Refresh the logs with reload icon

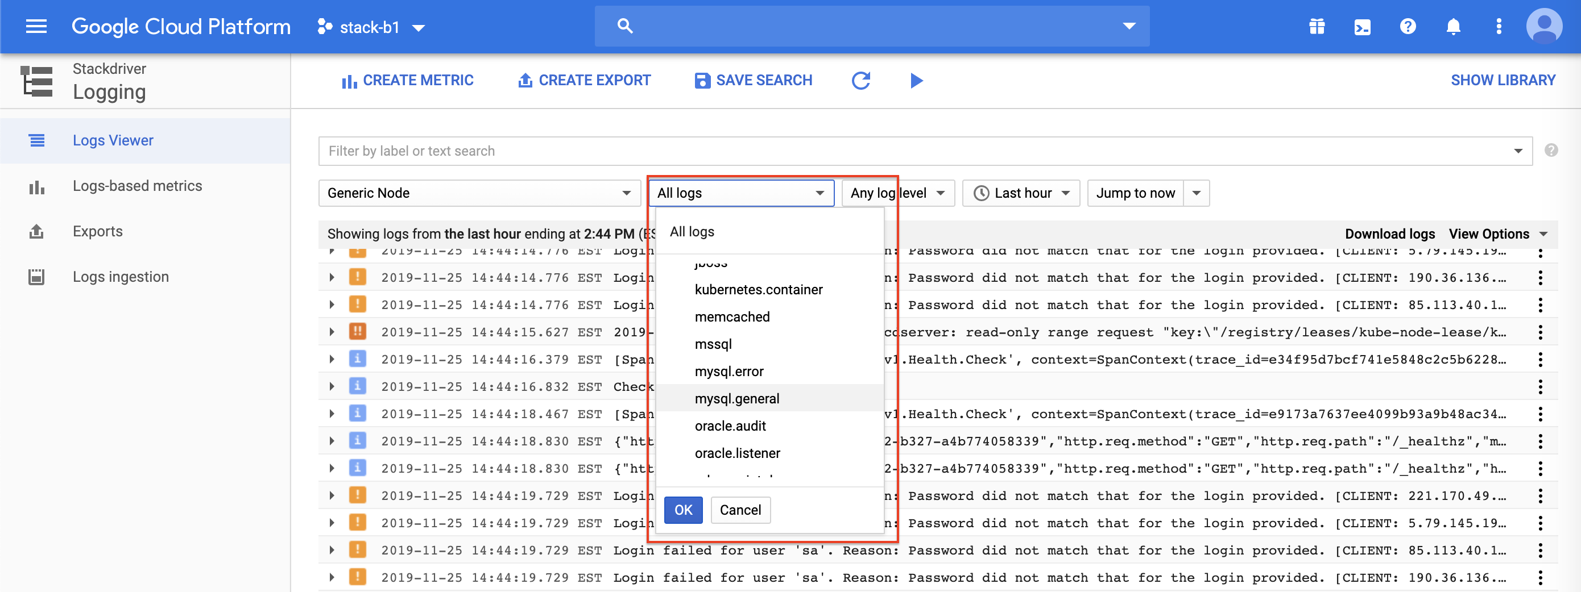click(x=860, y=80)
